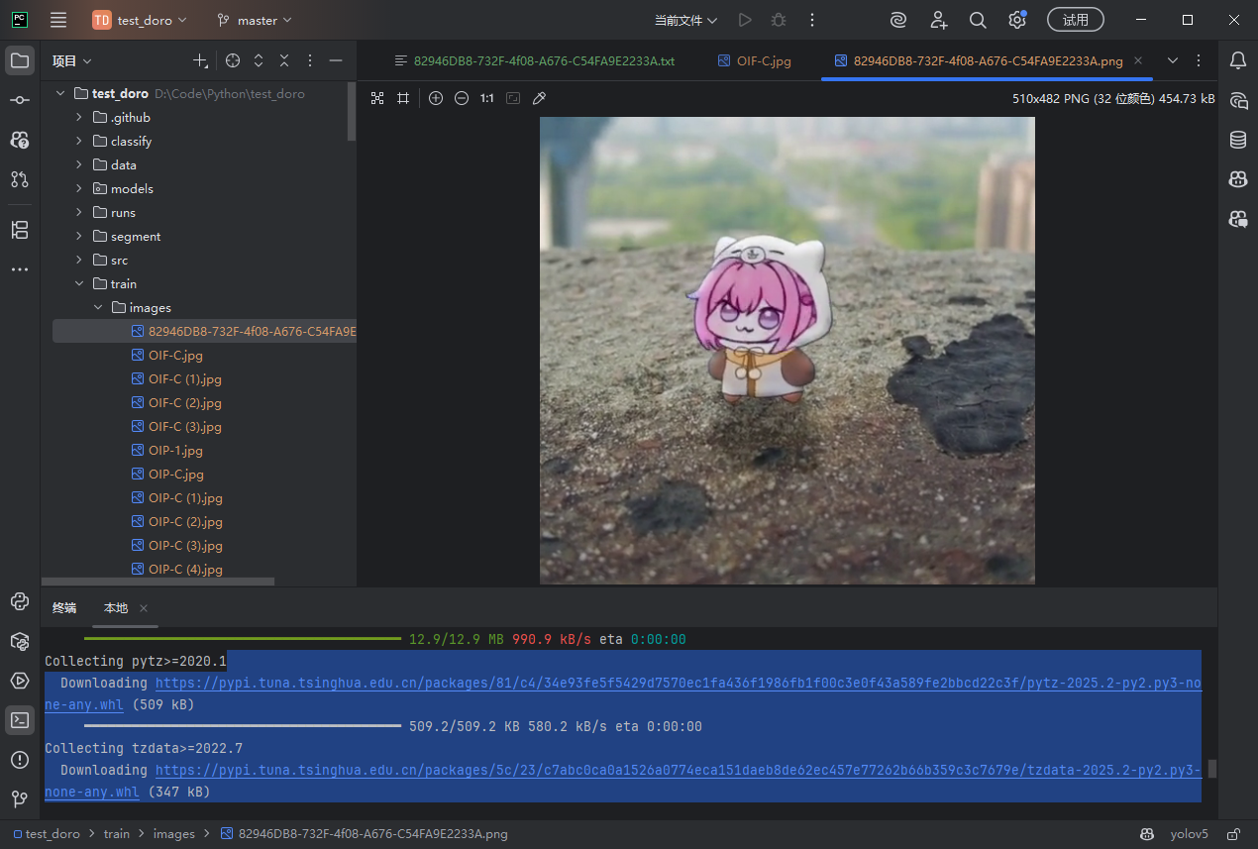
Task: Open the image in an external editor
Action: pos(539,98)
